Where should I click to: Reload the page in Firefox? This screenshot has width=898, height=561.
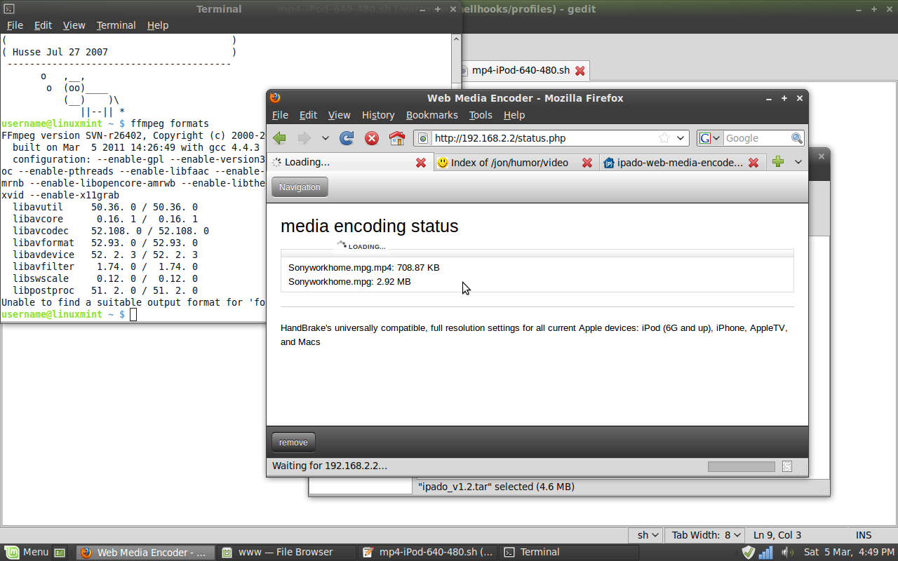(x=347, y=138)
